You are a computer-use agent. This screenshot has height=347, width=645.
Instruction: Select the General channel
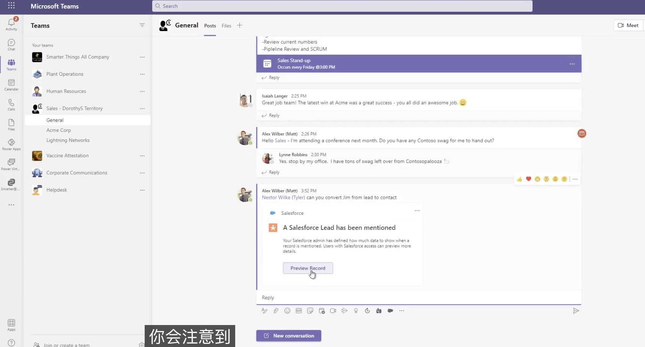pyautogui.click(x=87, y=120)
